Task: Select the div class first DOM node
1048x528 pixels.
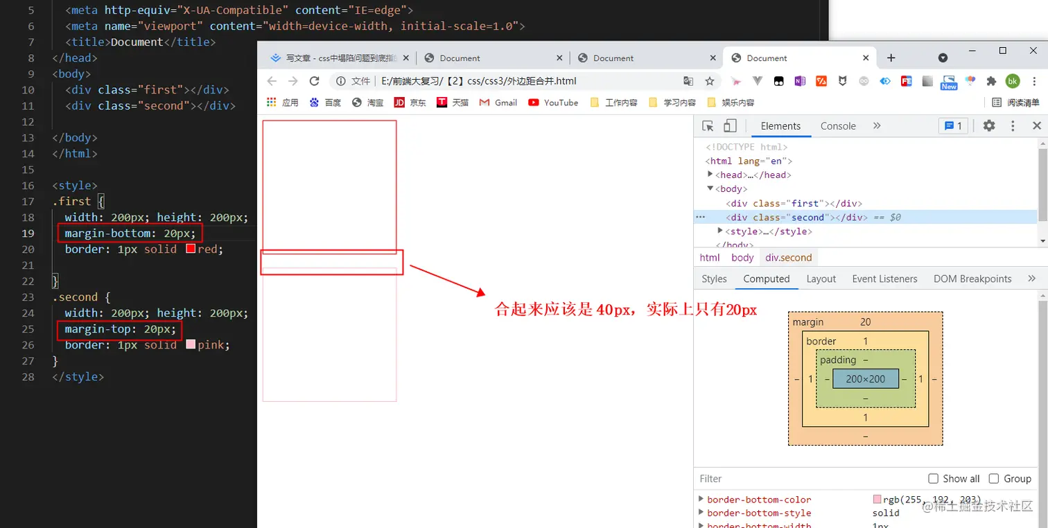Action: pos(794,203)
